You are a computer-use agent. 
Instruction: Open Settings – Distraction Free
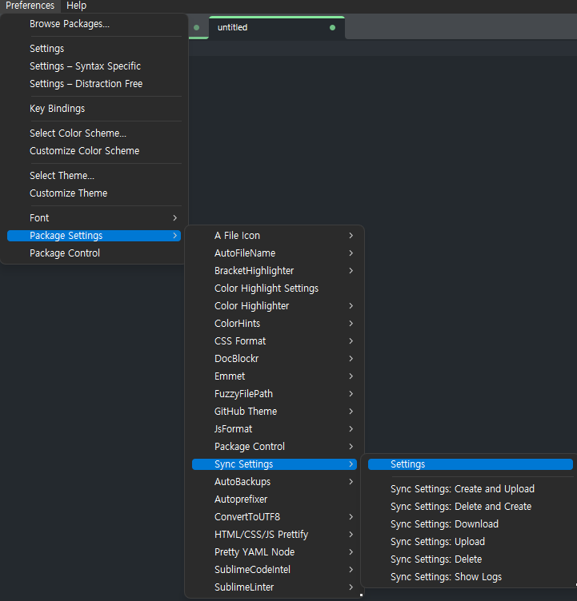pyautogui.click(x=94, y=84)
